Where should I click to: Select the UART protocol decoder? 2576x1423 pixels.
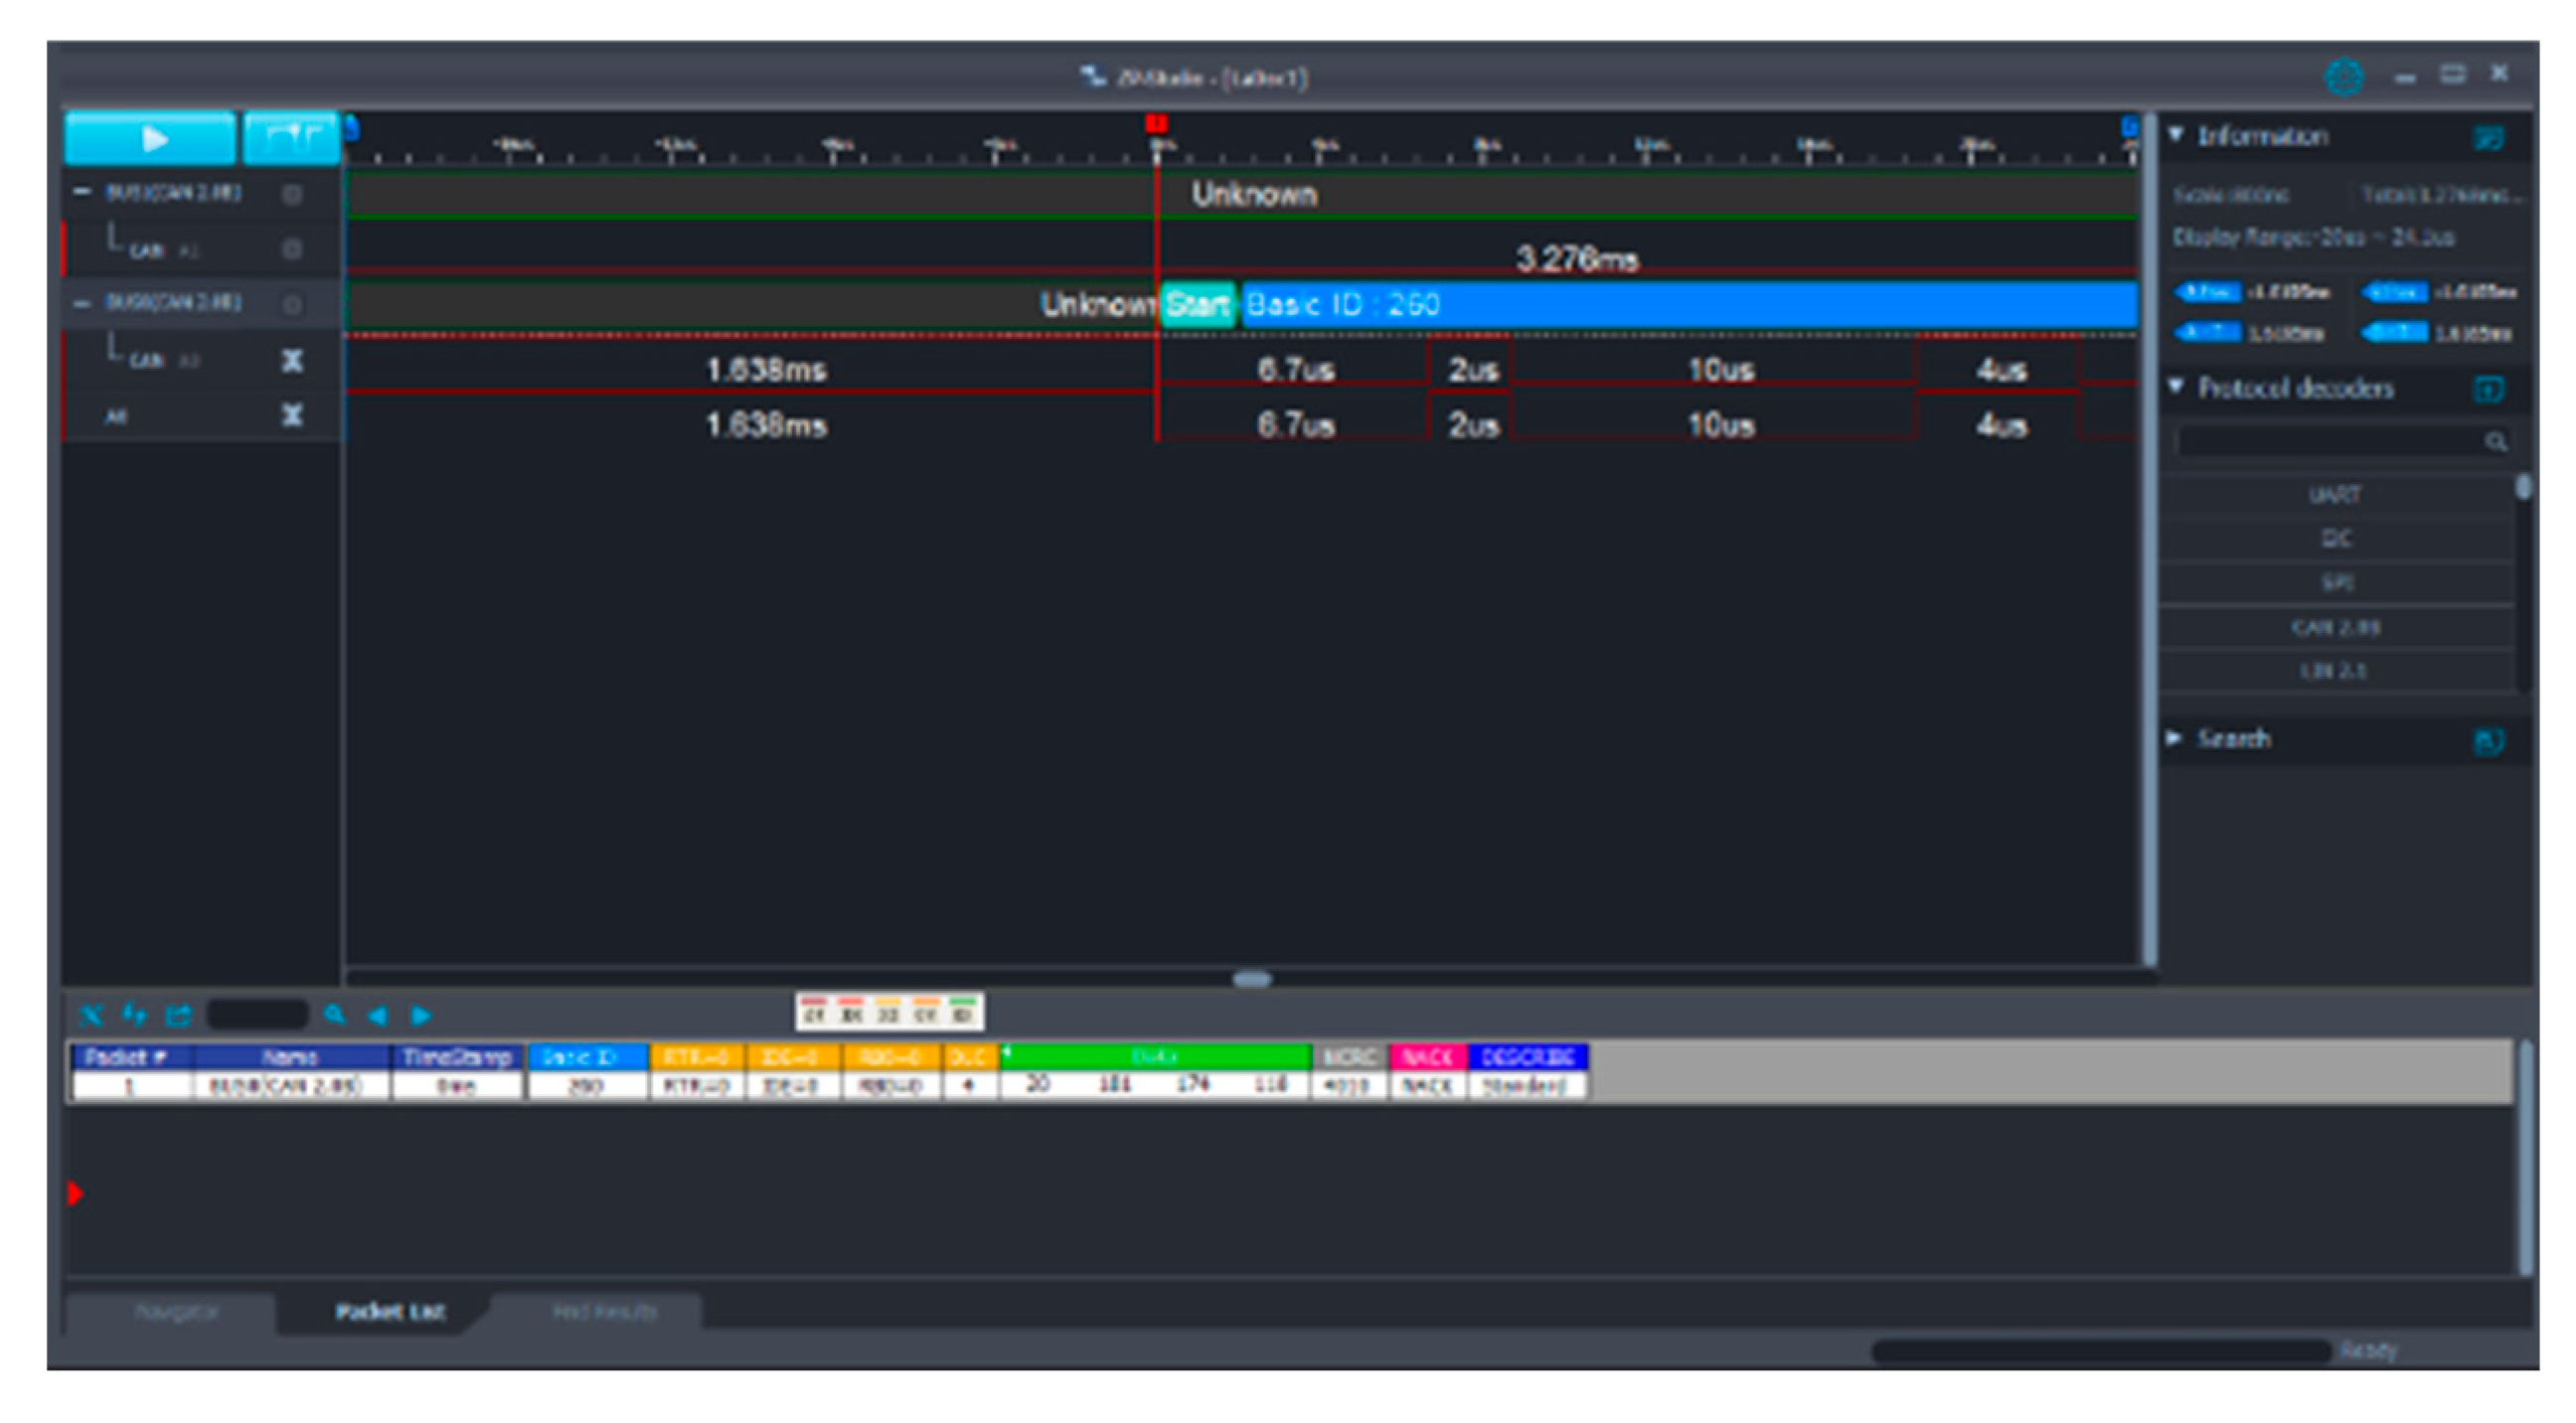2337,493
